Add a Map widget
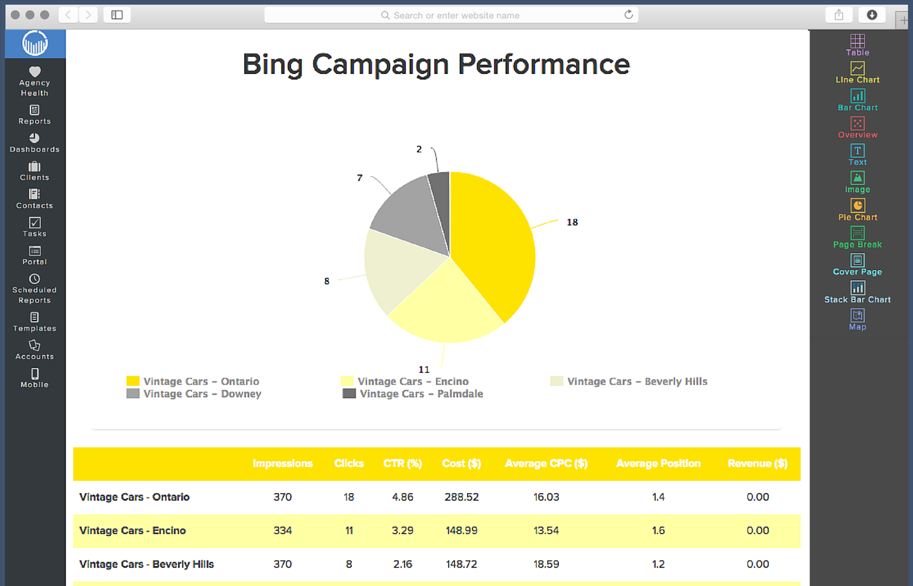The width and height of the screenshot is (913, 586). 857,319
